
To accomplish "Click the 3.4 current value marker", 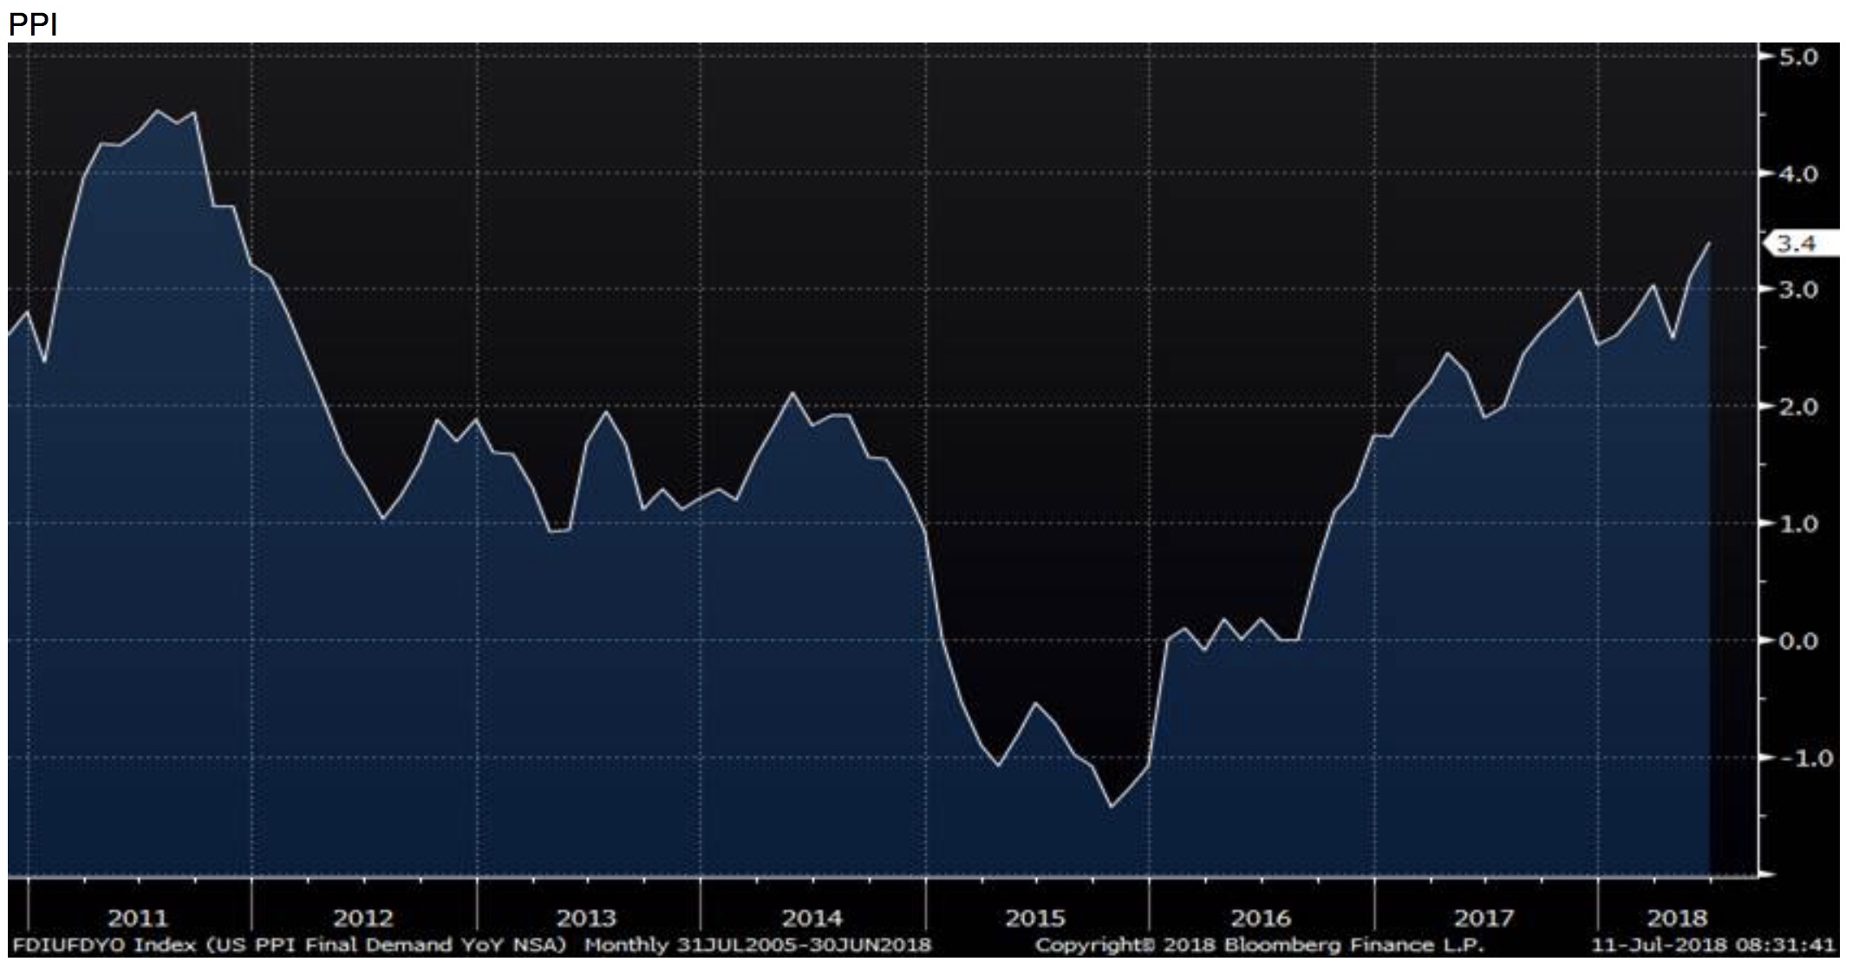I will tap(1796, 244).
